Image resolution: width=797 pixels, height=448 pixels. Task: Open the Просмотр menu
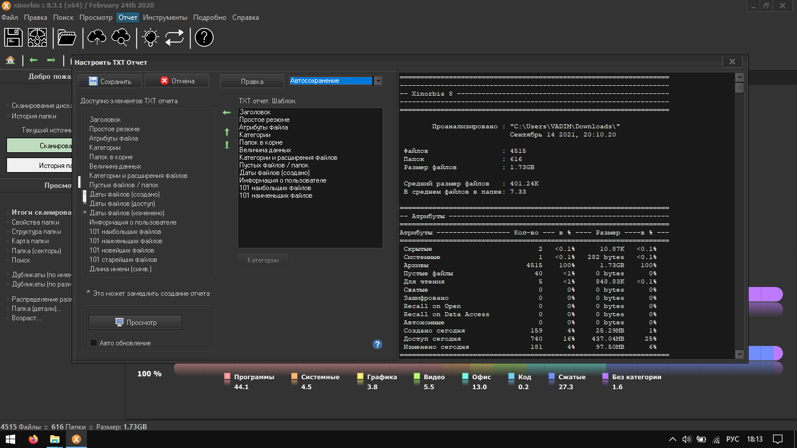pyautogui.click(x=96, y=17)
